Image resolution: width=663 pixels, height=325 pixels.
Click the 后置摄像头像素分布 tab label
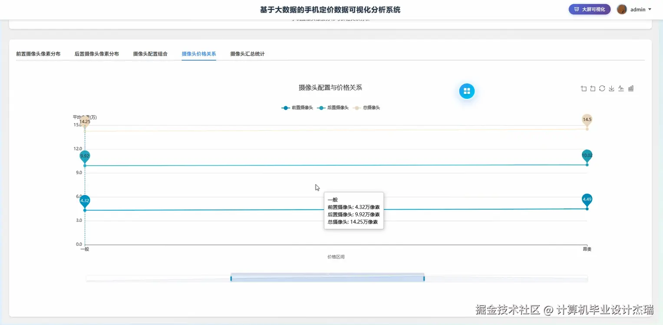(x=98, y=54)
